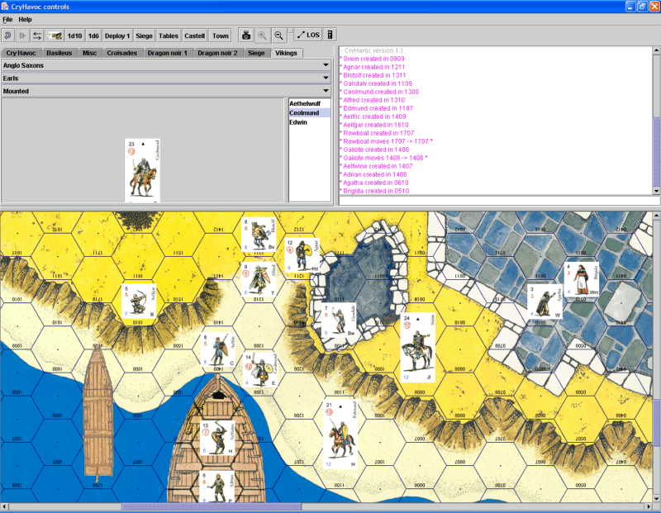Screen dimensions: 661x513
Task: Select the Agnar counter with strength 12
Action: coord(302,255)
